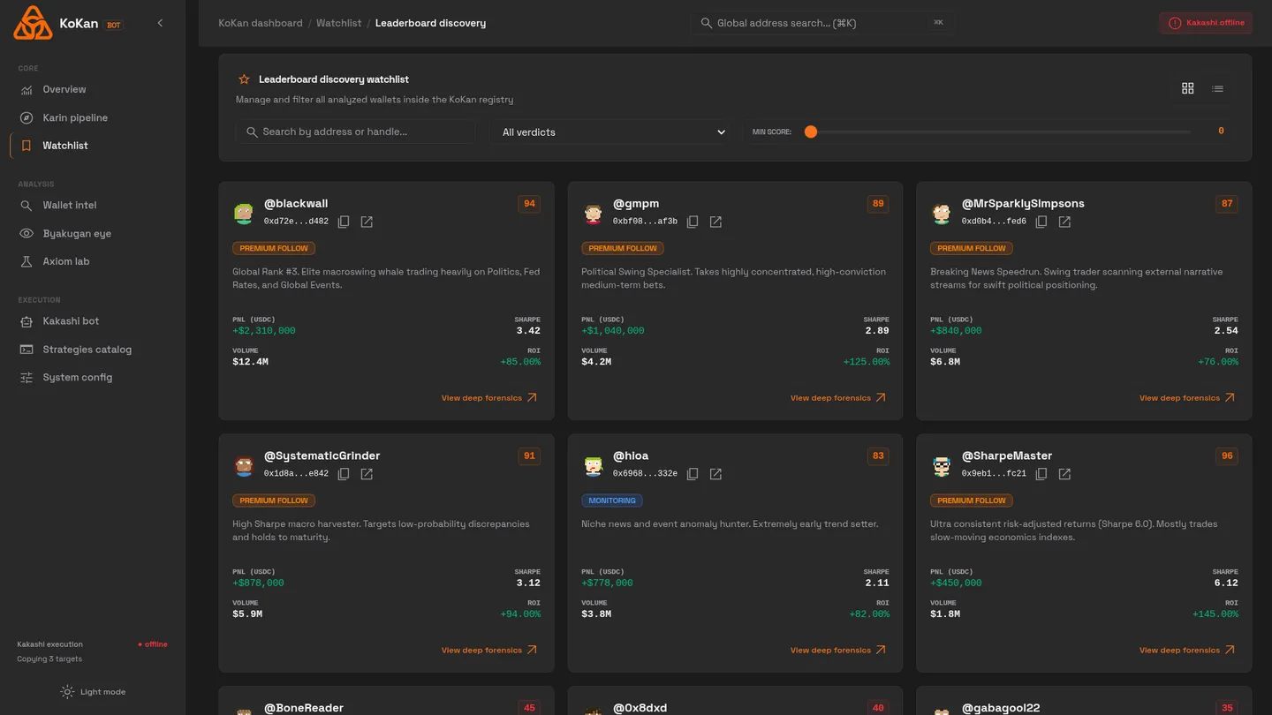Open @blackwall address in external explorer
The width and height of the screenshot is (1272, 715).
[x=367, y=222]
